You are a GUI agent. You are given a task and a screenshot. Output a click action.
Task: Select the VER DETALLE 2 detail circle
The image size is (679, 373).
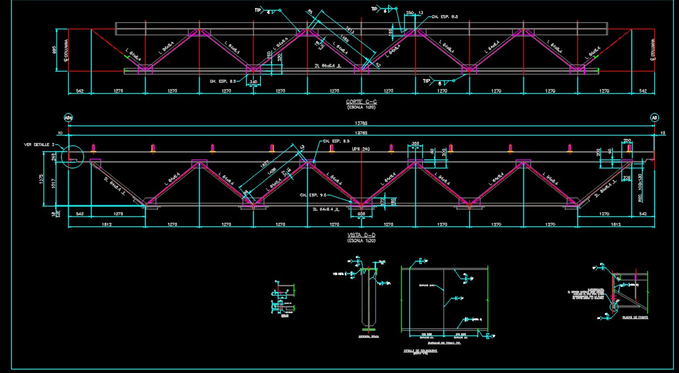tap(72, 157)
